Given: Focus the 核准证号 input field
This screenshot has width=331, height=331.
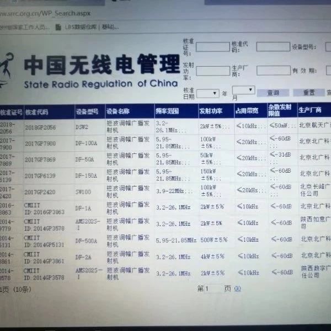Looking at the screenshot, I should click(212, 47).
